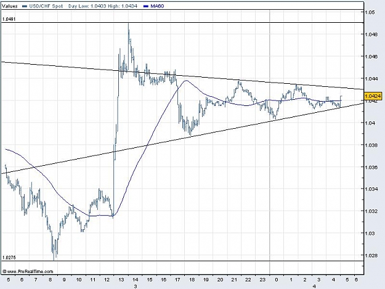
Task: Click the blue MA60 legend swatch
Action: 146,6
